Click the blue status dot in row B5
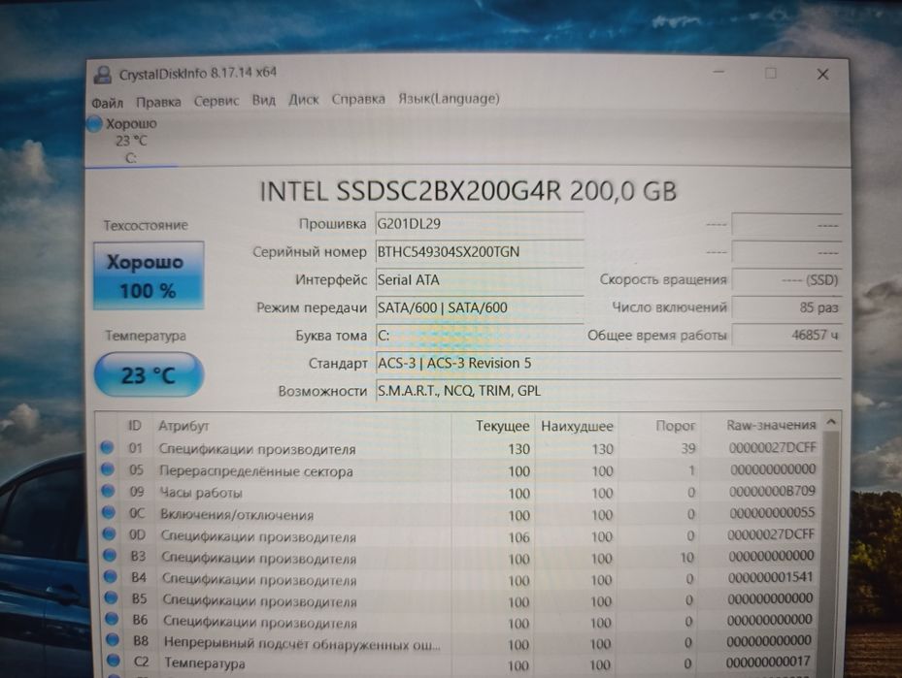Image resolution: width=902 pixels, height=678 pixels. (x=111, y=598)
